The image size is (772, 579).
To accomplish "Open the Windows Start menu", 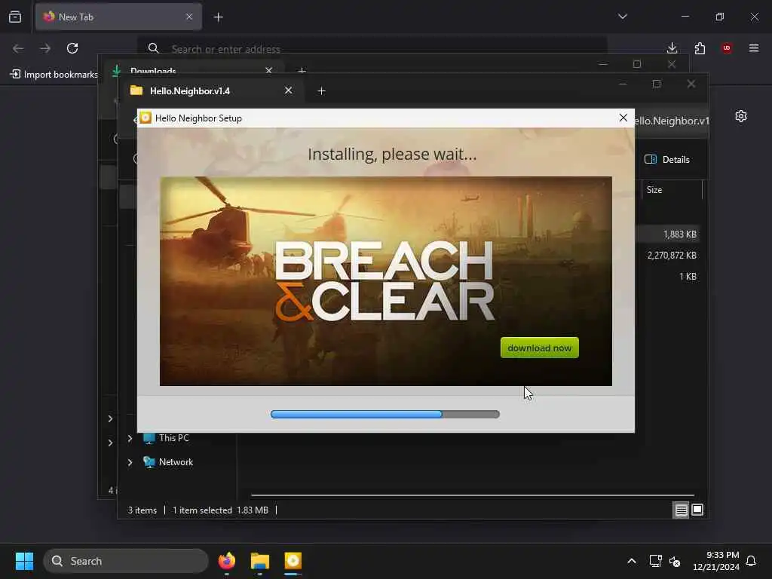I will click(x=24, y=561).
